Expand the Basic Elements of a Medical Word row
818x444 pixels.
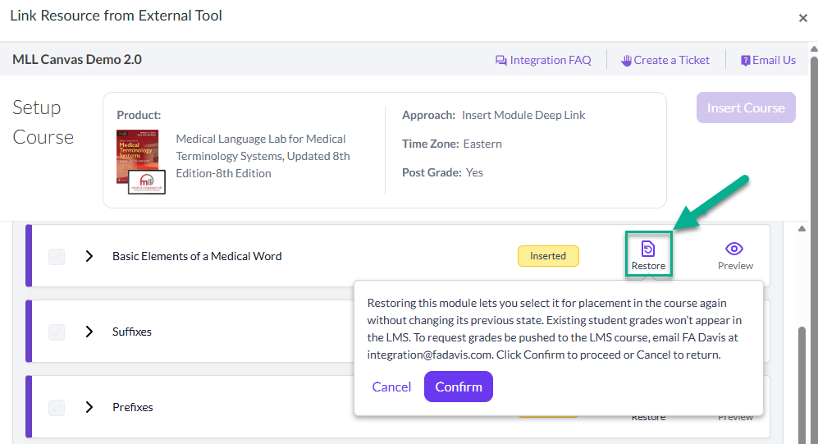point(89,256)
